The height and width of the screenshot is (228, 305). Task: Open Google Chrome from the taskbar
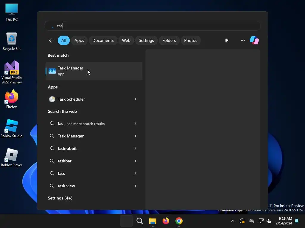(179, 221)
